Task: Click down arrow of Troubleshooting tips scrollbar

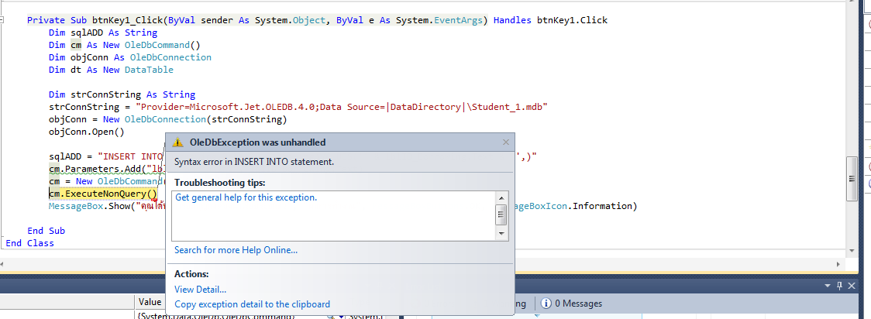Action: click(x=501, y=233)
